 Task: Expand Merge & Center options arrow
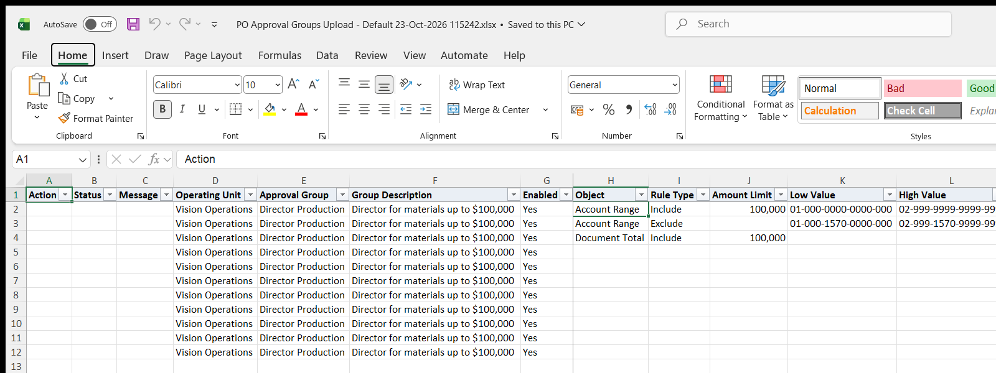point(546,109)
